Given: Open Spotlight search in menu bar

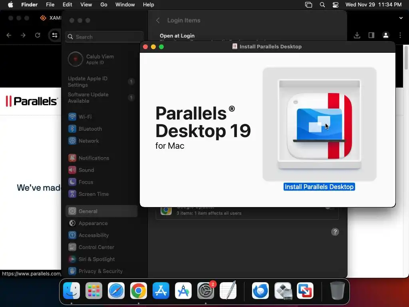Looking at the screenshot, I should click(322, 5).
